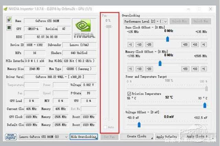Screen dimensions: 220x146
Task: Click the Subvendor field Lenovo (17AA)
Action: [x=79, y=45]
